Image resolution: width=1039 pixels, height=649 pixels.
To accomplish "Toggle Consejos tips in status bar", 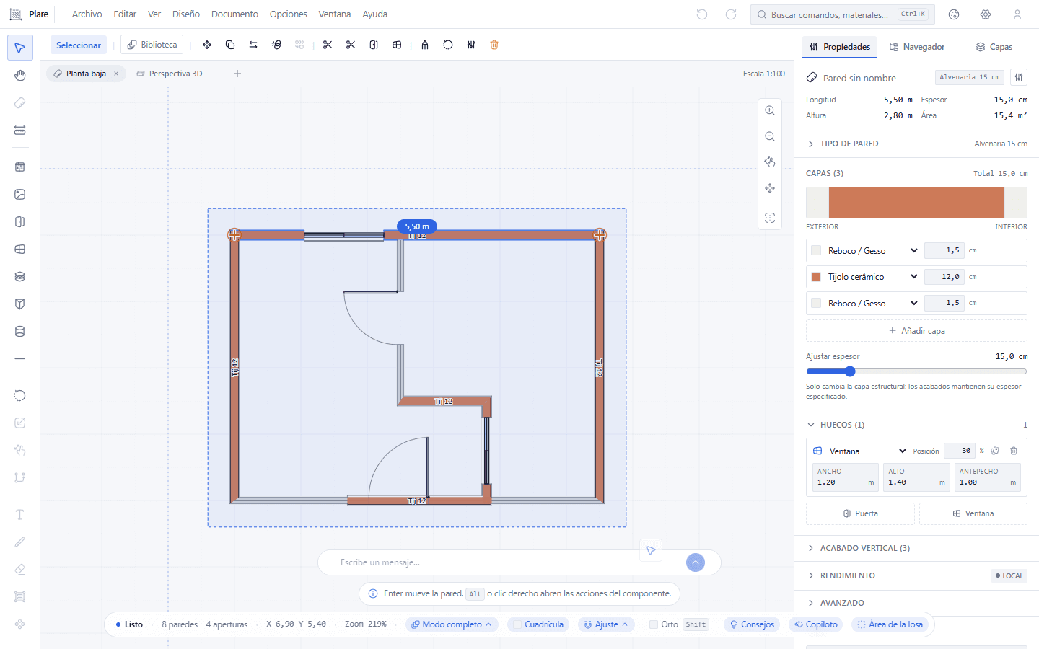I will pyautogui.click(x=752, y=624).
